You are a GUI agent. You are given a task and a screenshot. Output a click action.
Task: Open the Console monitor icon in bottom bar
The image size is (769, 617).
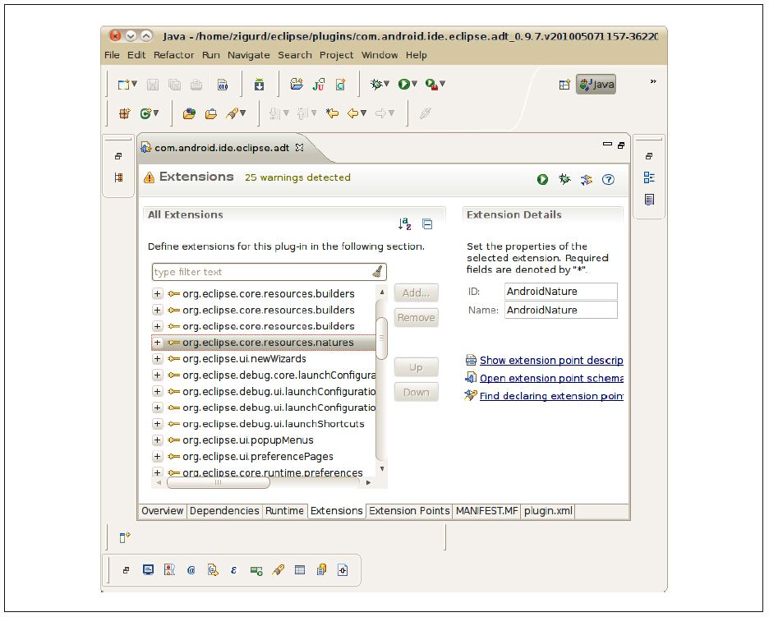[x=148, y=570]
